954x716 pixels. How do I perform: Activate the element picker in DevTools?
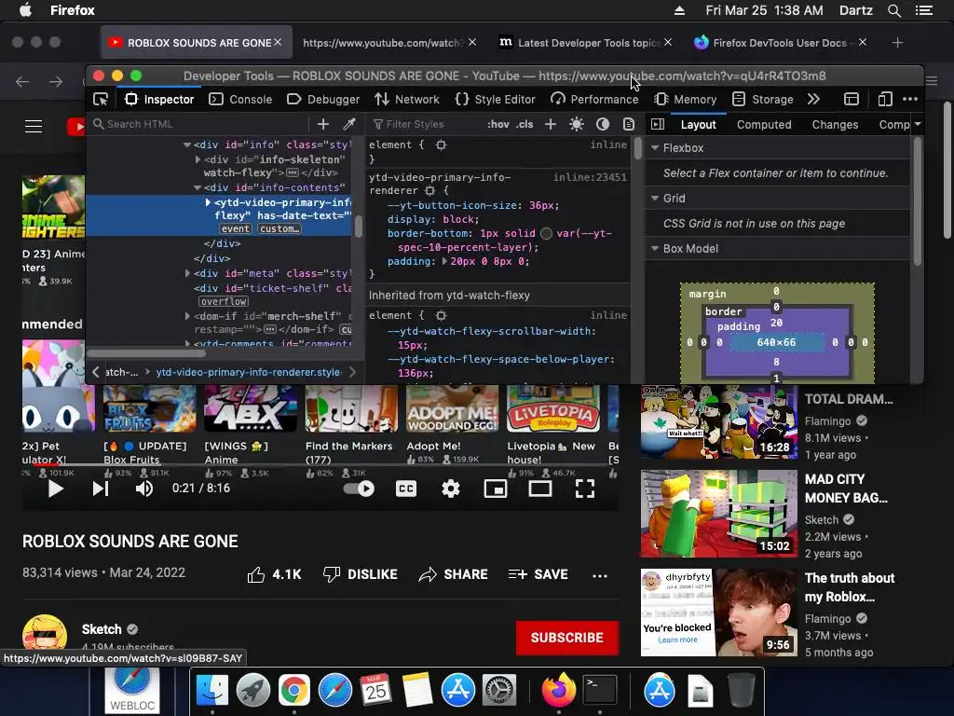click(x=101, y=99)
